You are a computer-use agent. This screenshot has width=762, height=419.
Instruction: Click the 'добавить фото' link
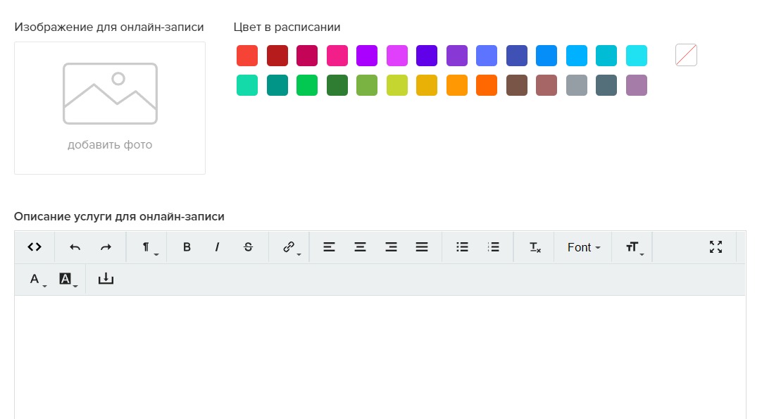[110, 145]
